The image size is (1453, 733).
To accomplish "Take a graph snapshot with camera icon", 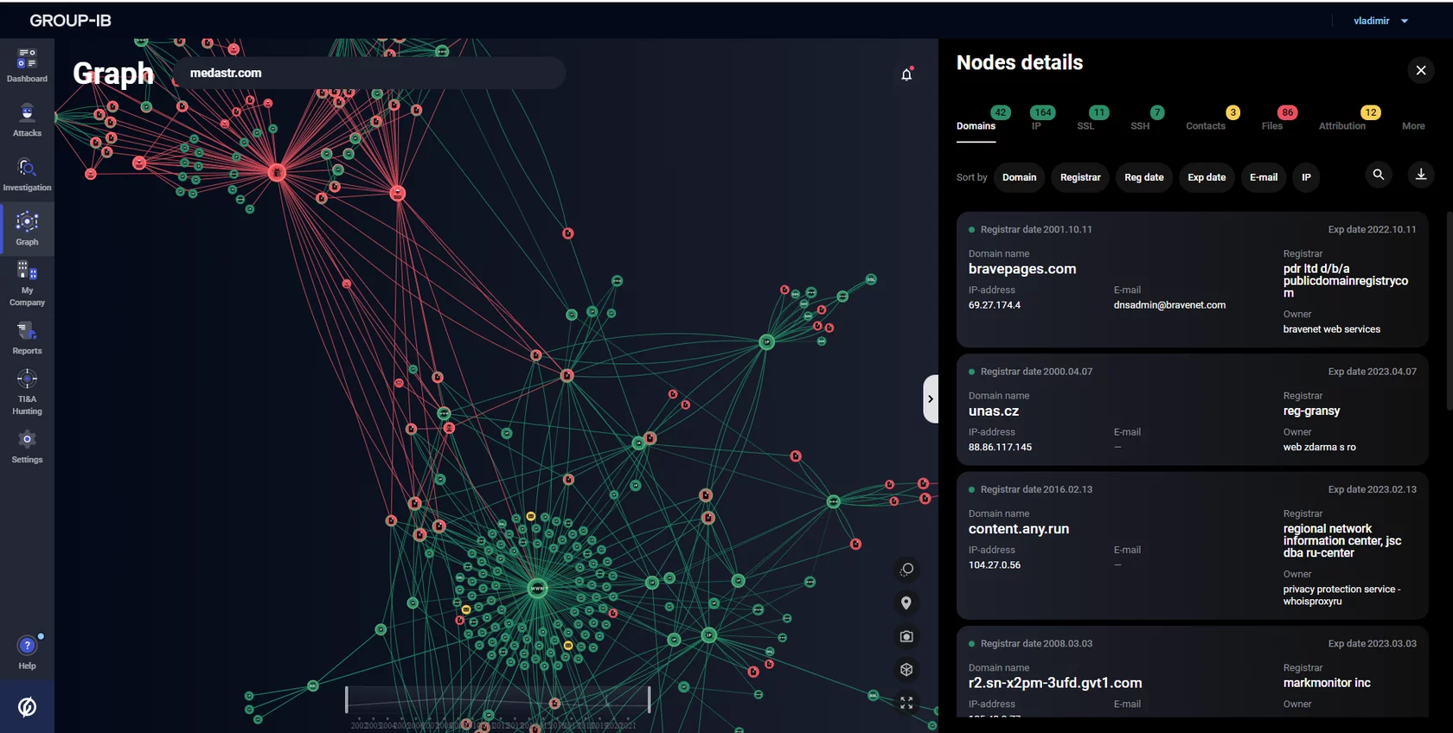I will coord(906,636).
